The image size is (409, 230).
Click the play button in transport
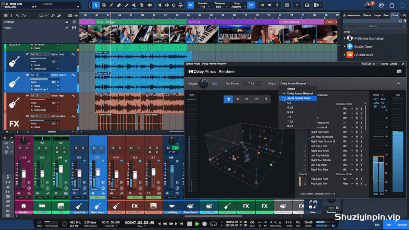pos(197,224)
